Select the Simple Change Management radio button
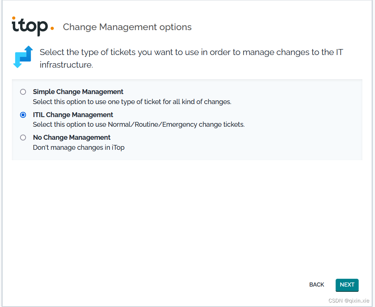375x307 pixels. [x=23, y=92]
